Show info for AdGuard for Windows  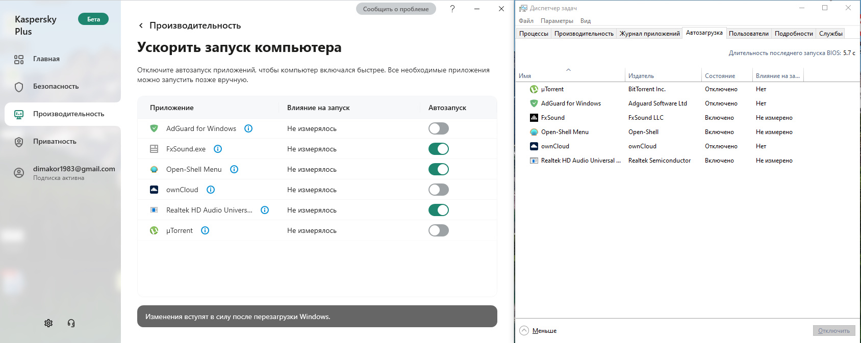[x=248, y=128]
